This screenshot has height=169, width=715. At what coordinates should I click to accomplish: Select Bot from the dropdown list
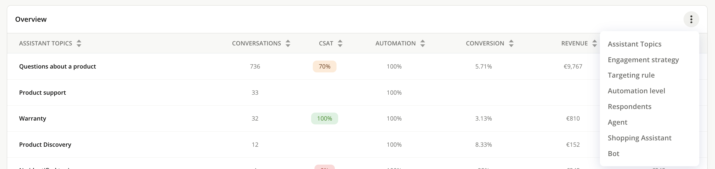[613, 154]
